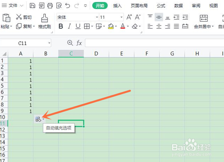Open the 公式 tab
Viewport: 224px width, 162px height.
click(x=161, y=6)
